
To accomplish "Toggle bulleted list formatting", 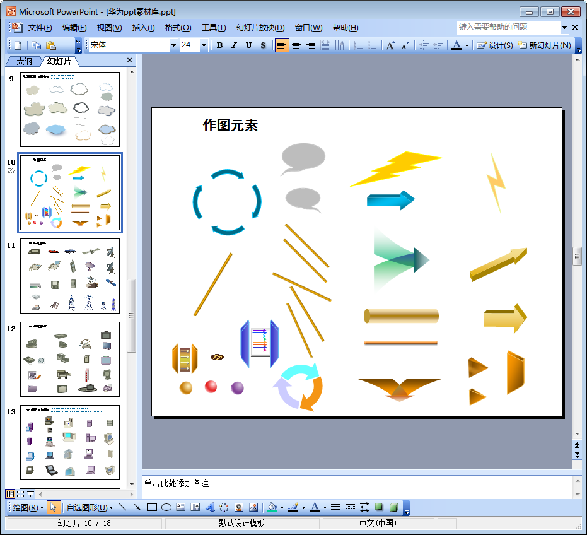I will coord(373,45).
